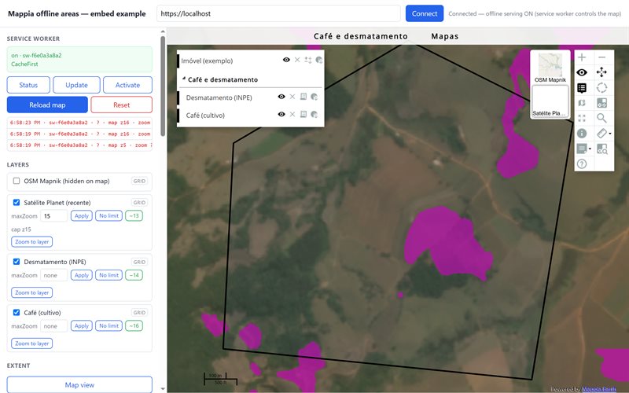Click the Connect button
The height and width of the screenshot is (393, 629).
pyautogui.click(x=425, y=13)
